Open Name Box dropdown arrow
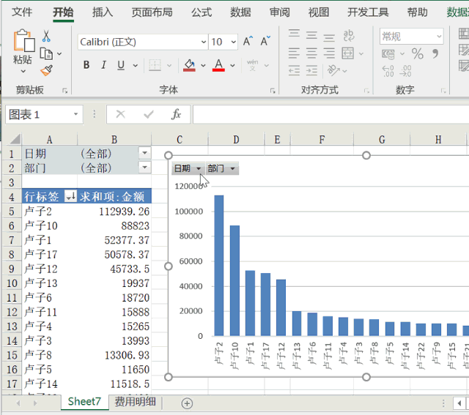This screenshot has height=415, width=469. click(76, 114)
